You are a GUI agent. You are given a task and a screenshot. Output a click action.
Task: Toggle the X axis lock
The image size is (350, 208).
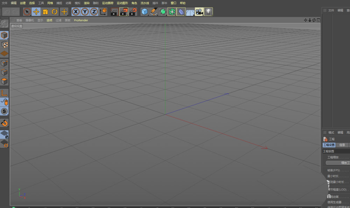(76, 12)
